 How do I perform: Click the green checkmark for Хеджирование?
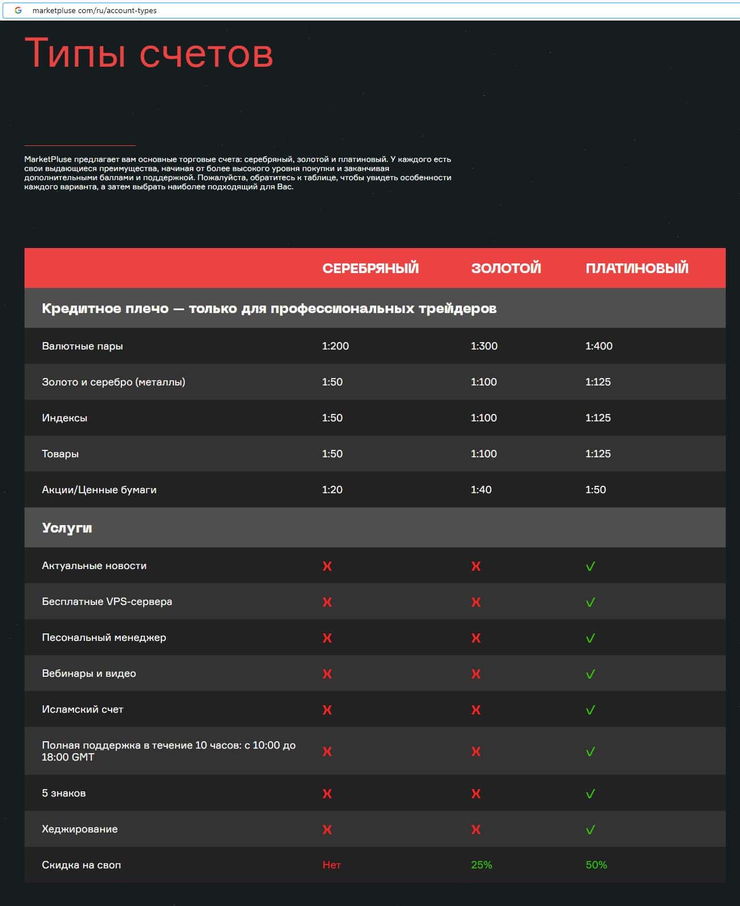coord(591,830)
